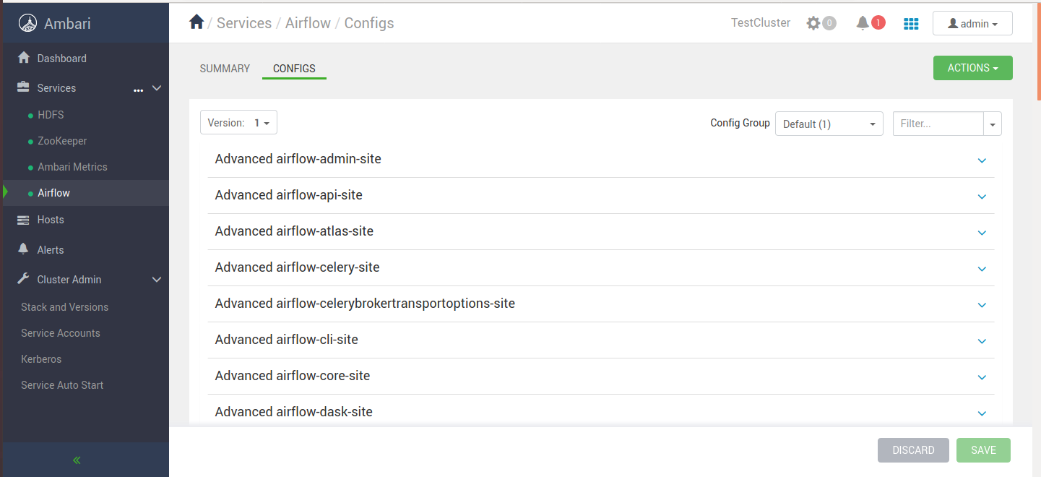The height and width of the screenshot is (477, 1041).
Task: Click the TestCluster name in header
Action: 761,23
